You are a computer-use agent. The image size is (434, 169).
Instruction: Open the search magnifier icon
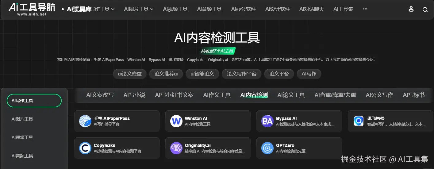(x=425, y=10)
